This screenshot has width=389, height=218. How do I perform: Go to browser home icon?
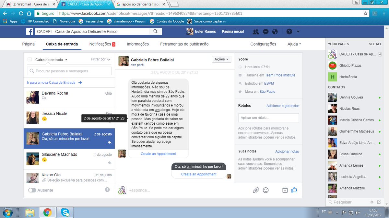click(29, 14)
